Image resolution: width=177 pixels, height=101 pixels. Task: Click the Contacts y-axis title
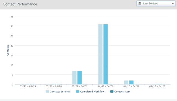click(8, 50)
